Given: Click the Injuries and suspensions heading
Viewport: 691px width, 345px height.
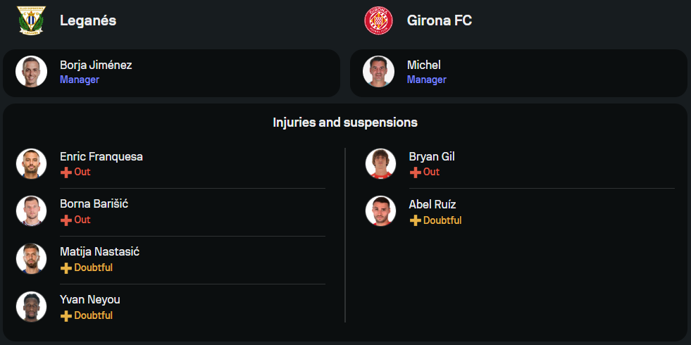Looking at the screenshot, I should coord(345,123).
